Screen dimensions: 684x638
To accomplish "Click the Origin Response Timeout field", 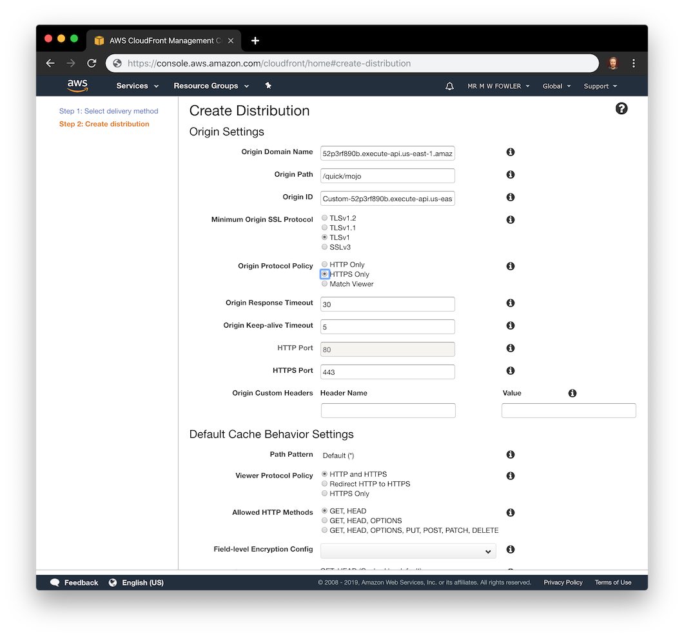I will [387, 304].
